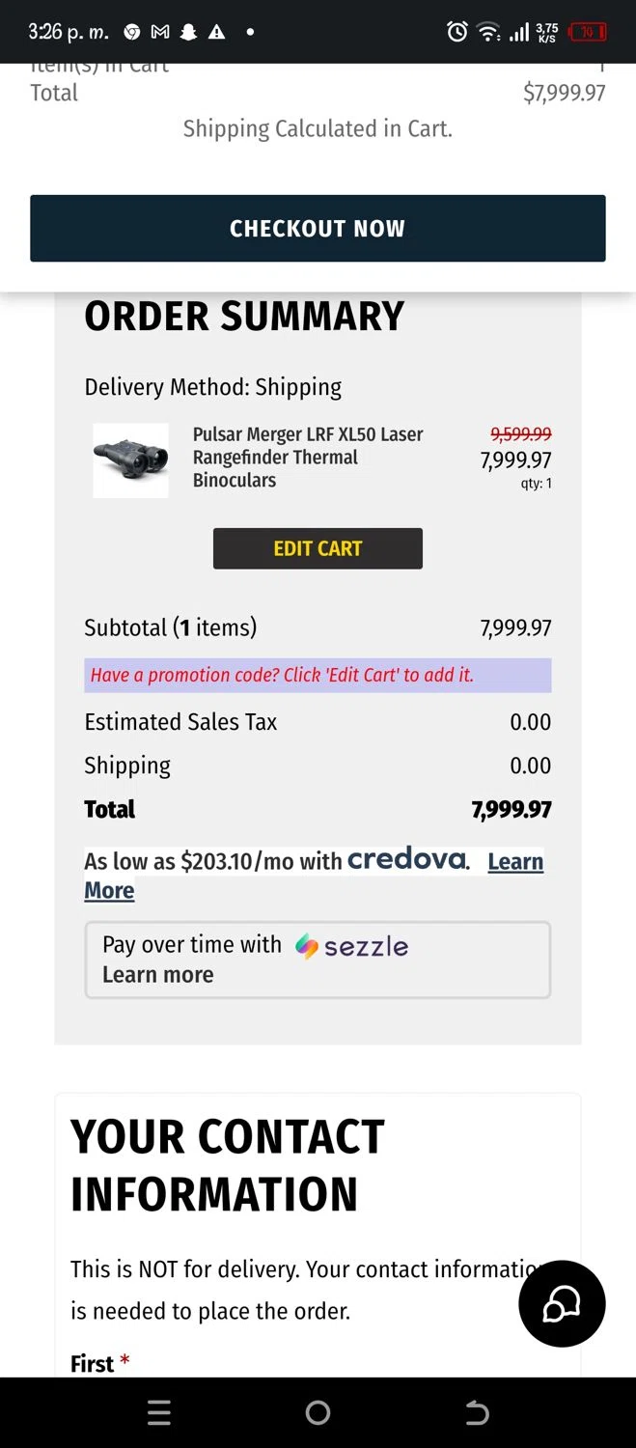Tap the Wi-Fi status icon
636x1448 pixels.
coord(489,32)
